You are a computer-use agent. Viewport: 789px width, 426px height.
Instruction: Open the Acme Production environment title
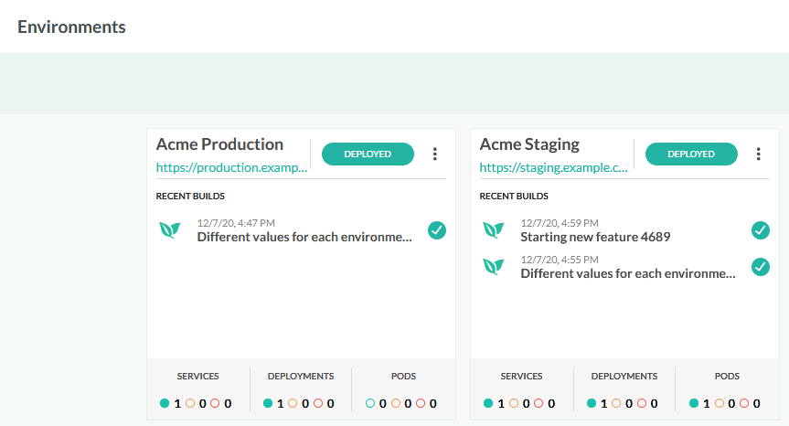click(x=219, y=144)
